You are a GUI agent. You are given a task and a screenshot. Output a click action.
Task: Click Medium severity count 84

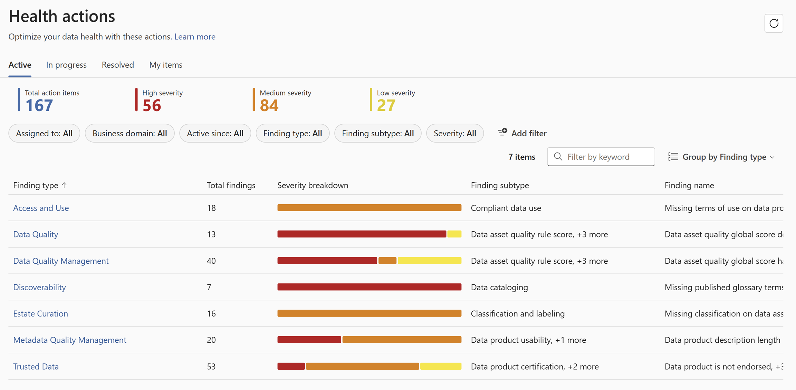[x=269, y=105]
